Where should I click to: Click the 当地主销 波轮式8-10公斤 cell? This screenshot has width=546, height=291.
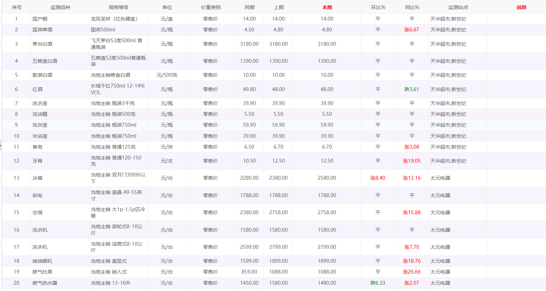coord(118,230)
